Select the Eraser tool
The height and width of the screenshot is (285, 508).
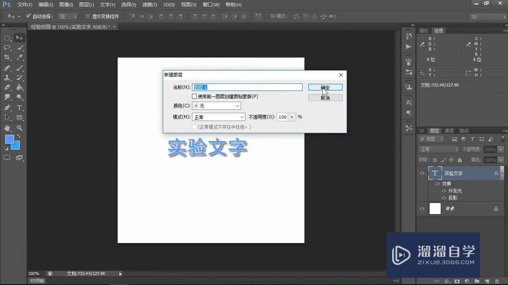(x=7, y=87)
